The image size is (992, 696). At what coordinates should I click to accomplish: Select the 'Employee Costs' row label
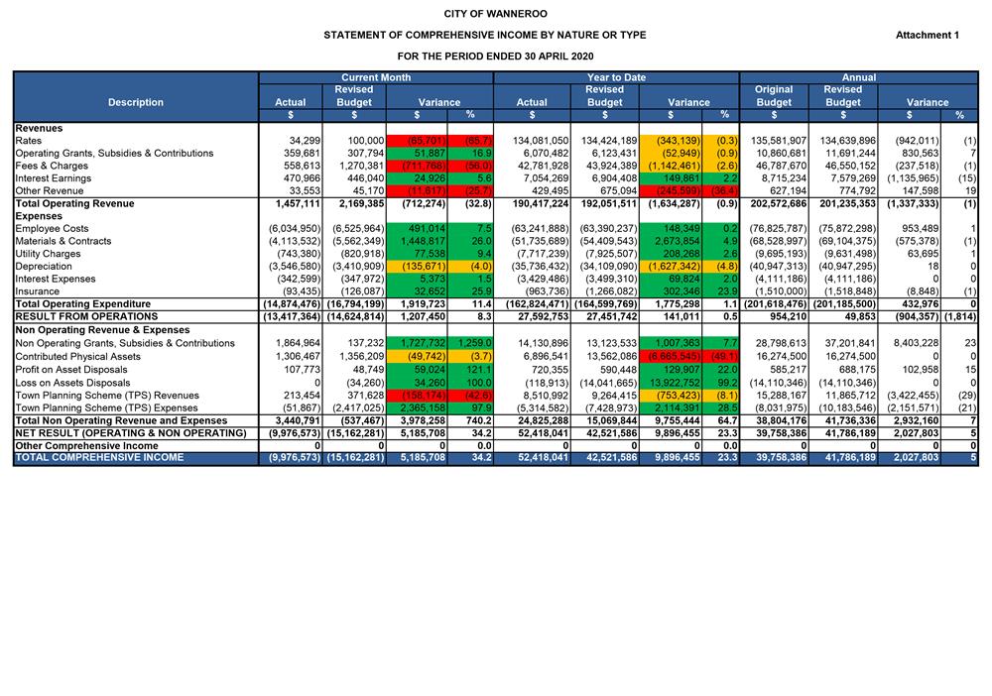52,229
